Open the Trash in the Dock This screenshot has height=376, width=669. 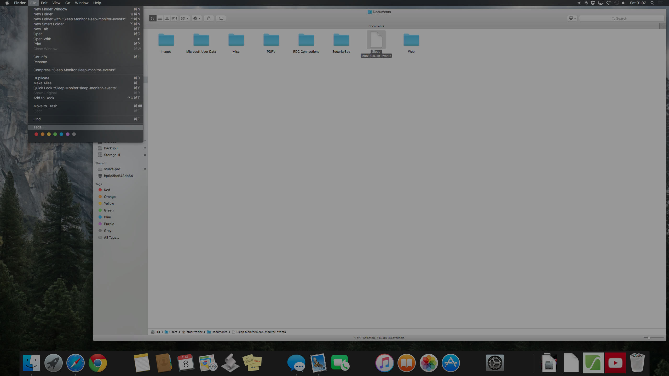(x=637, y=363)
